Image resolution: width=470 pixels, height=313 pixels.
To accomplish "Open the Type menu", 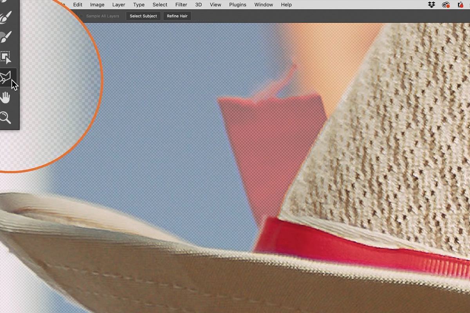I will coord(139,5).
